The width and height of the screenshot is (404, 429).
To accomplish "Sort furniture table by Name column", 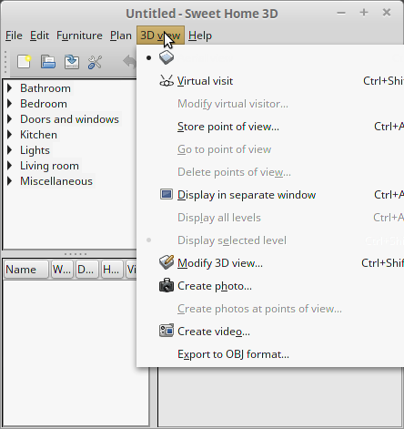I will click(x=26, y=269).
